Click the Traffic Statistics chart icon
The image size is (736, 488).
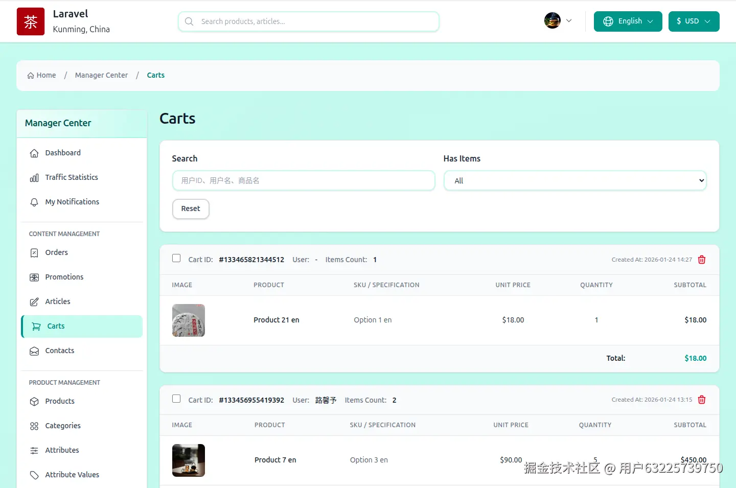click(x=34, y=178)
